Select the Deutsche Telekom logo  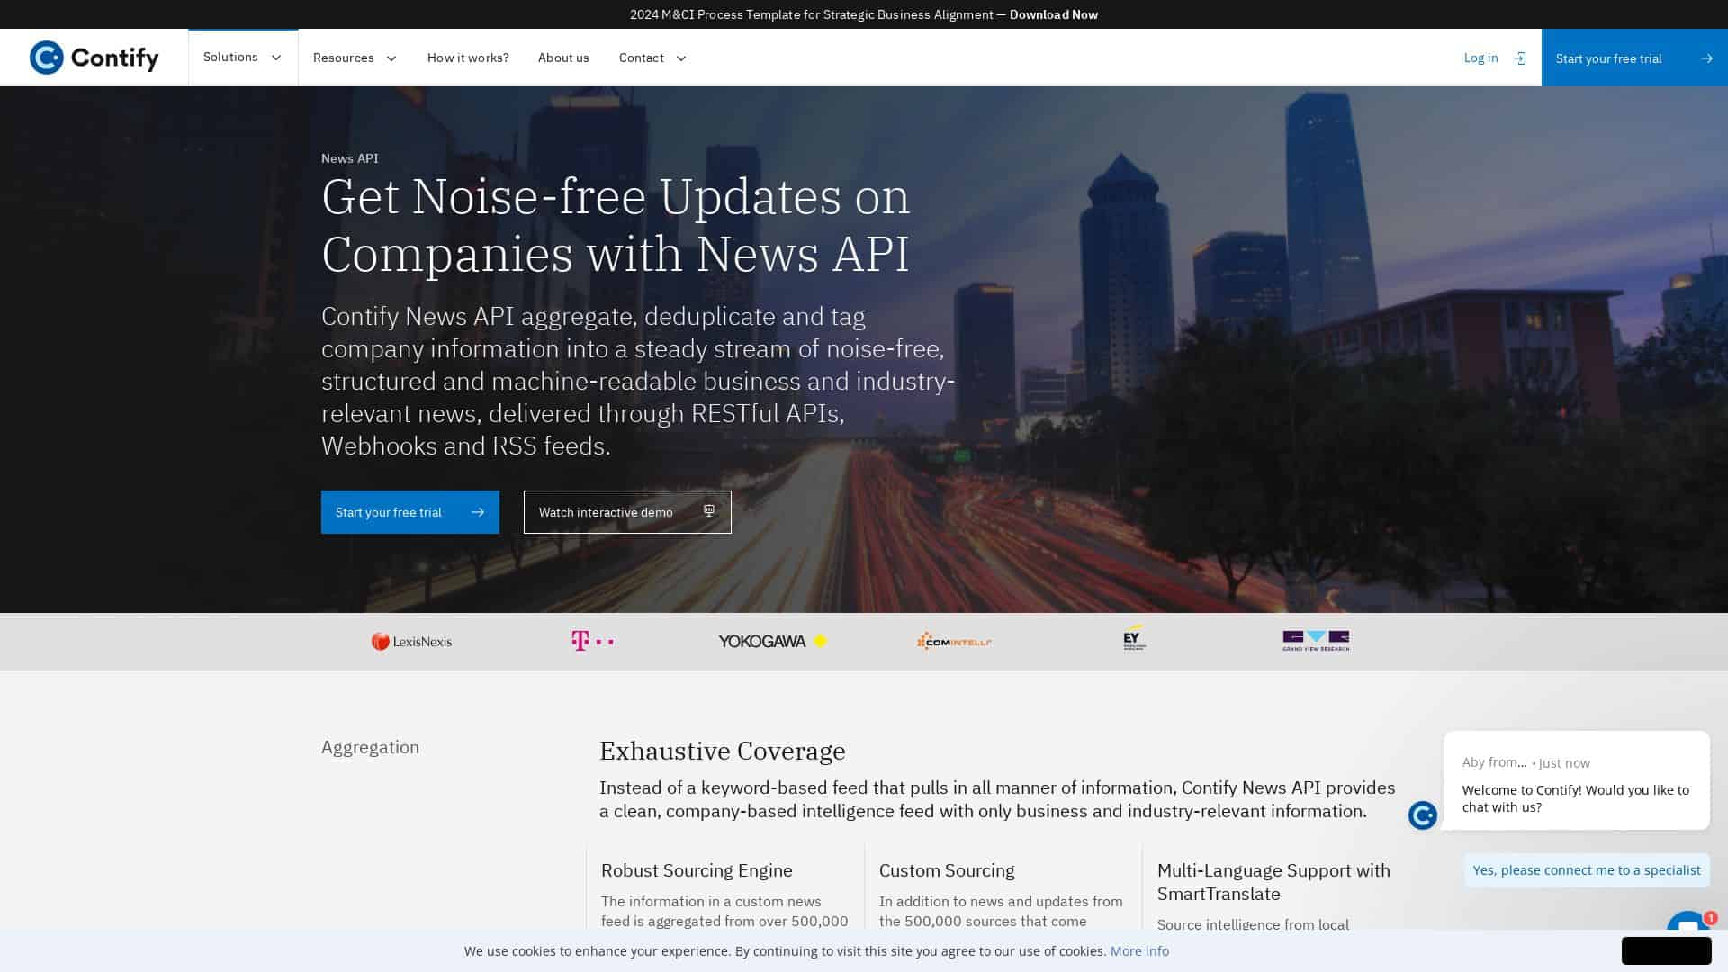(x=593, y=641)
